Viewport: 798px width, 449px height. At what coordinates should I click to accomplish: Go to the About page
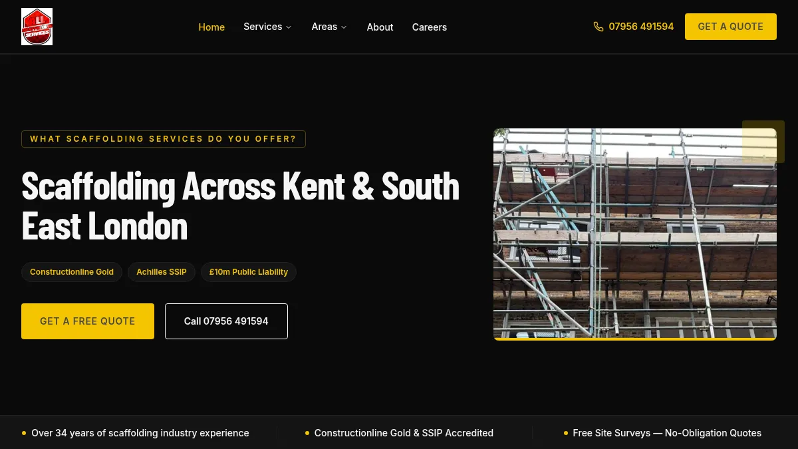[x=380, y=27]
